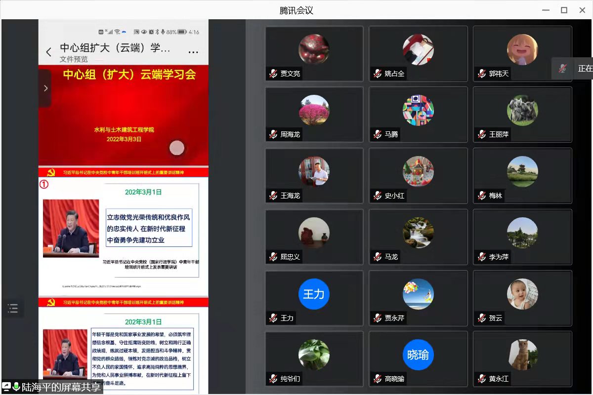Select 黄永江's cat avatar
Screen dimensions: 593x395
click(x=522, y=355)
